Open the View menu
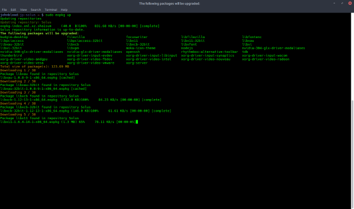The width and height of the screenshot is (354, 209). (23, 10)
